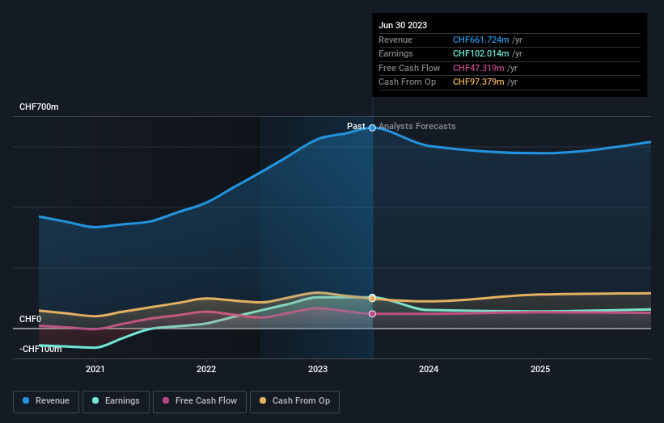Select the Revenue data point marker on the chart

pos(372,128)
